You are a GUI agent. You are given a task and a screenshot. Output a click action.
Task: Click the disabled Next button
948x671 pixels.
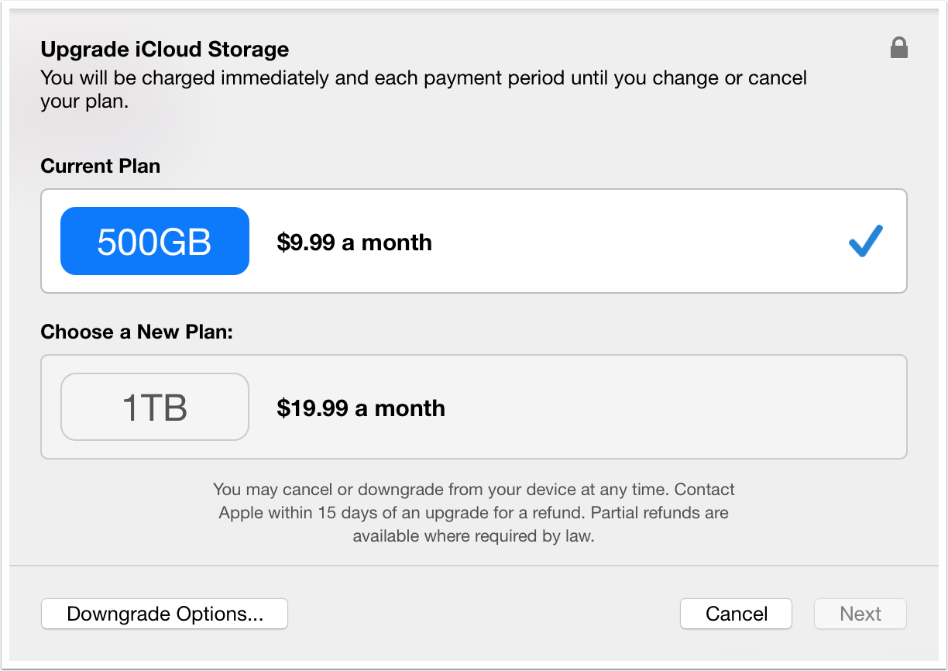click(x=860, y=614)
